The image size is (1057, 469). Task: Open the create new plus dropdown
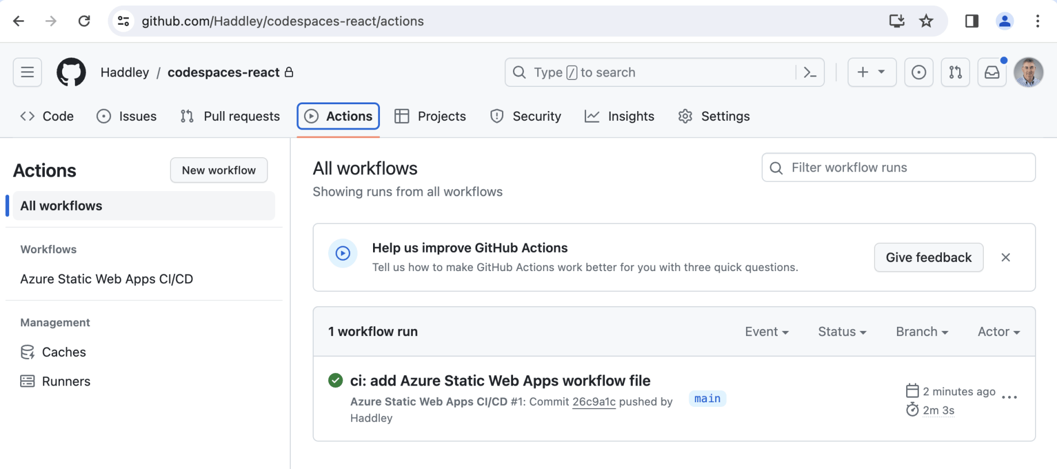[x=871, y=73]
